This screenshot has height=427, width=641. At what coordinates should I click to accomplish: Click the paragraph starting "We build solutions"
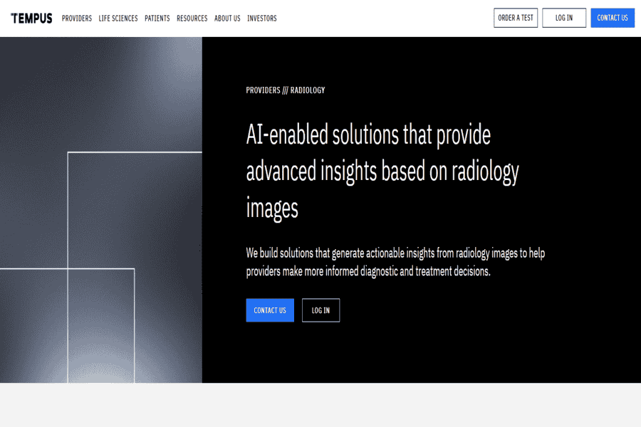(x=395, y=262)
